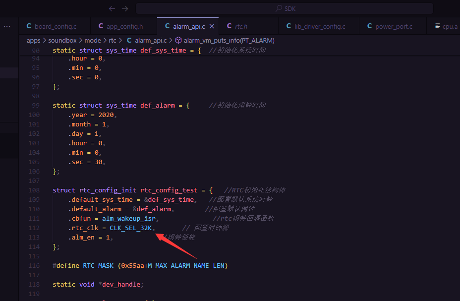Viewport: 460px width, 301px height.
Task: Open the power_port.c tab
Action: (393, 26)
